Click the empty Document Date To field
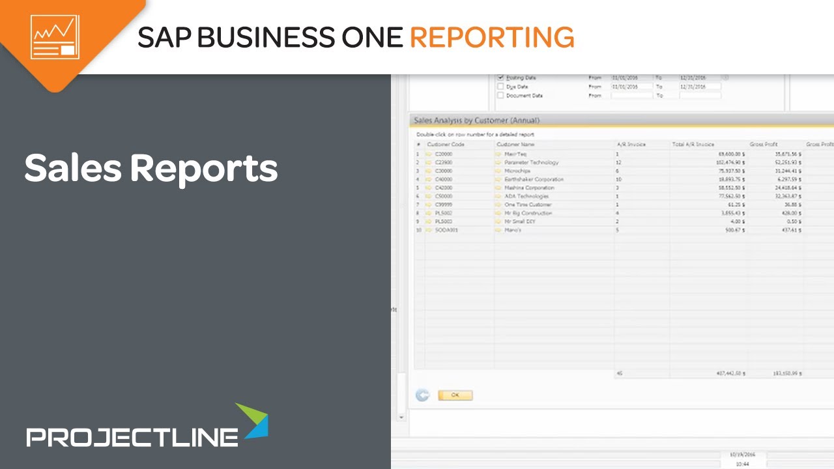The height and width of the screenshot is (469, 834). [x=700, y=96]
